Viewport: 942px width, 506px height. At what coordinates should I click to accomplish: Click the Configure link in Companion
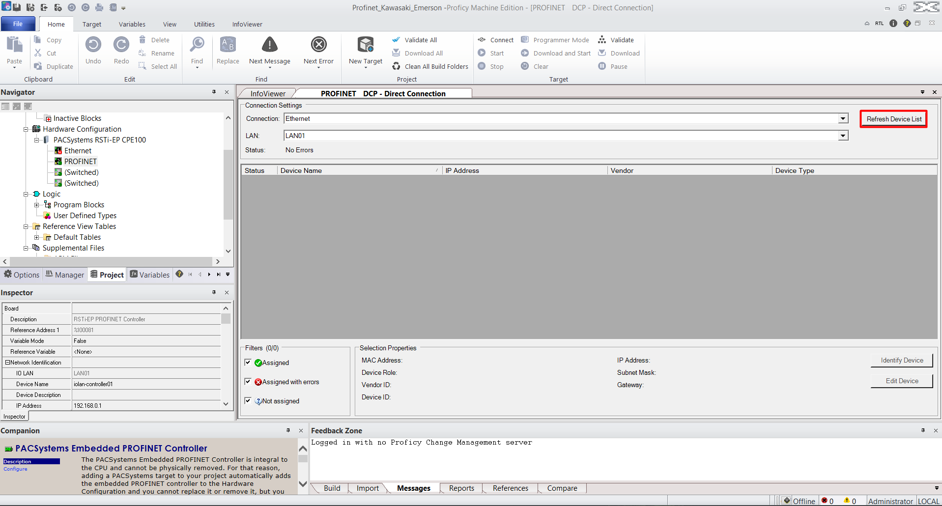point(15,469)
